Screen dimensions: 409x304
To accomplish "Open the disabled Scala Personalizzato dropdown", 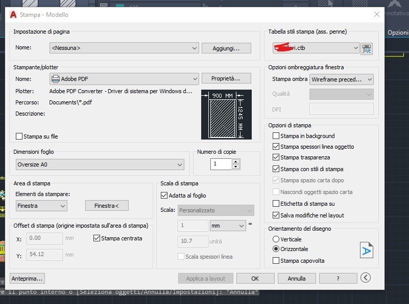I will click(216, 210).
